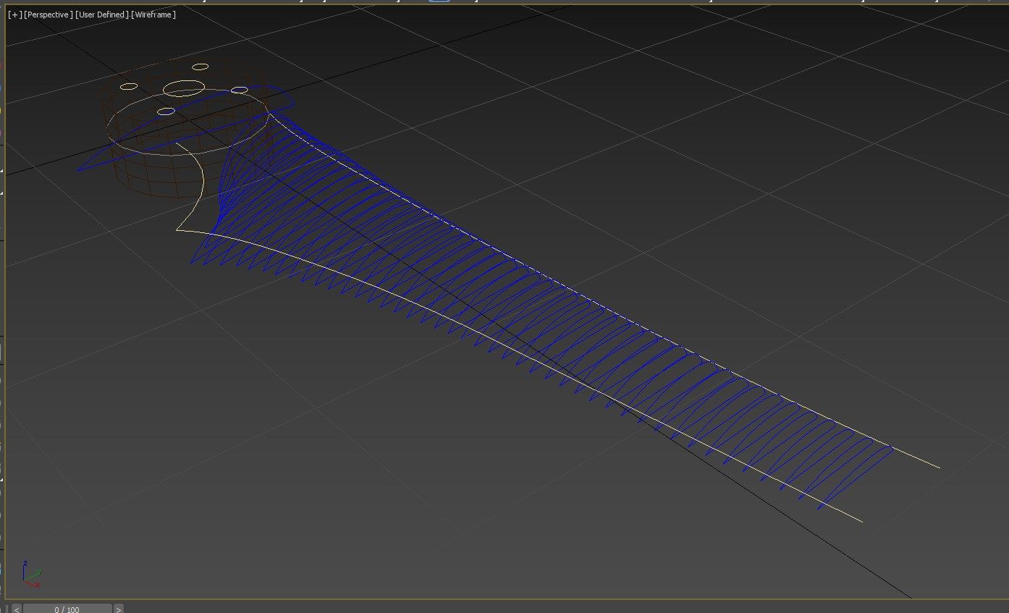This screenshot has width=1009, height=613.
Task: Open the Wireframe shading viewport menu
Action: 154,14
